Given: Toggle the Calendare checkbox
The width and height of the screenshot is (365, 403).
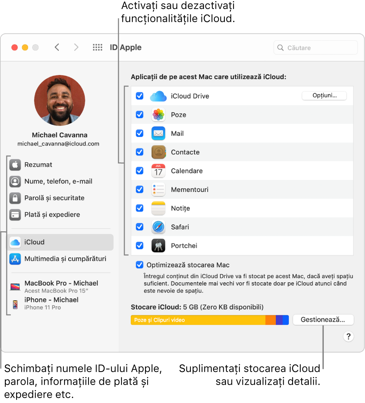Looking at the screenshot, I should 140,171.
